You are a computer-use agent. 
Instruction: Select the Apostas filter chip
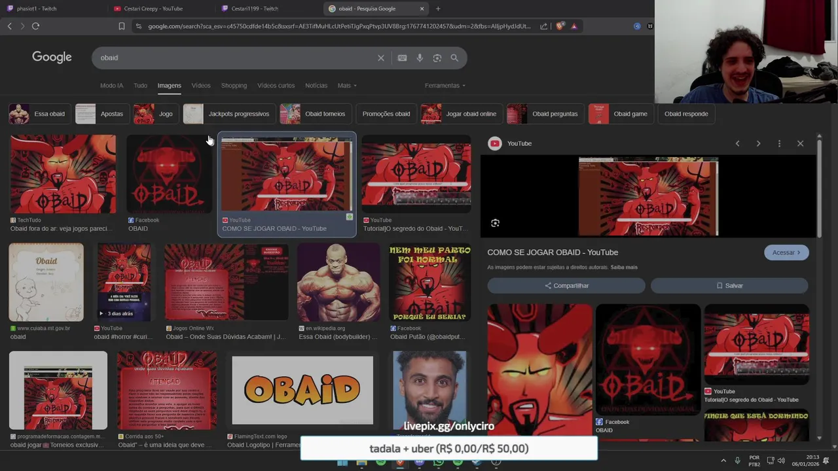[x=101, y=114]
